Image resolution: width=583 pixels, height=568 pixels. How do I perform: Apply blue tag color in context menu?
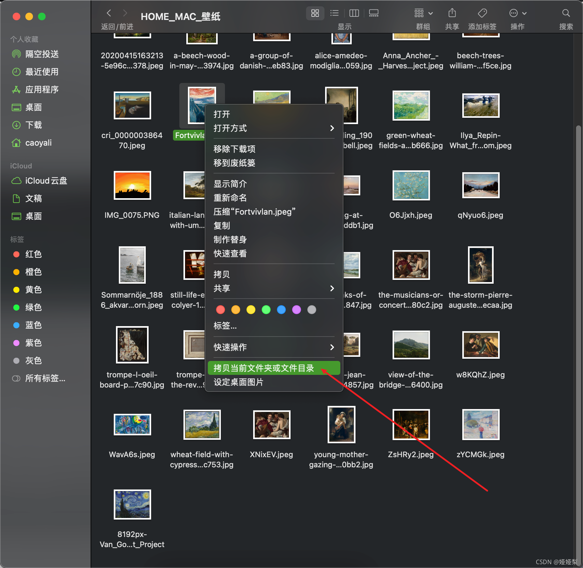click(281, 310)
